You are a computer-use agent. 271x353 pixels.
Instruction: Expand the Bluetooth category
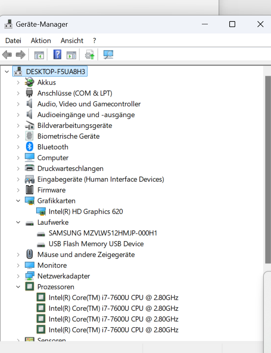[18, 147]
